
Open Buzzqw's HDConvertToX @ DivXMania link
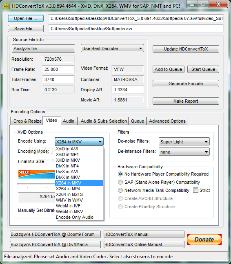click(56, 244)
